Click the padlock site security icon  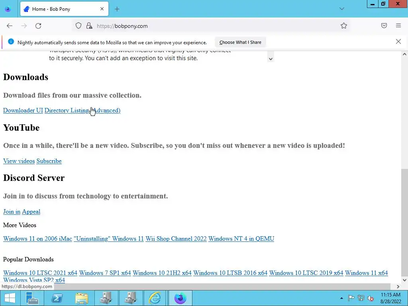(89, 26)
